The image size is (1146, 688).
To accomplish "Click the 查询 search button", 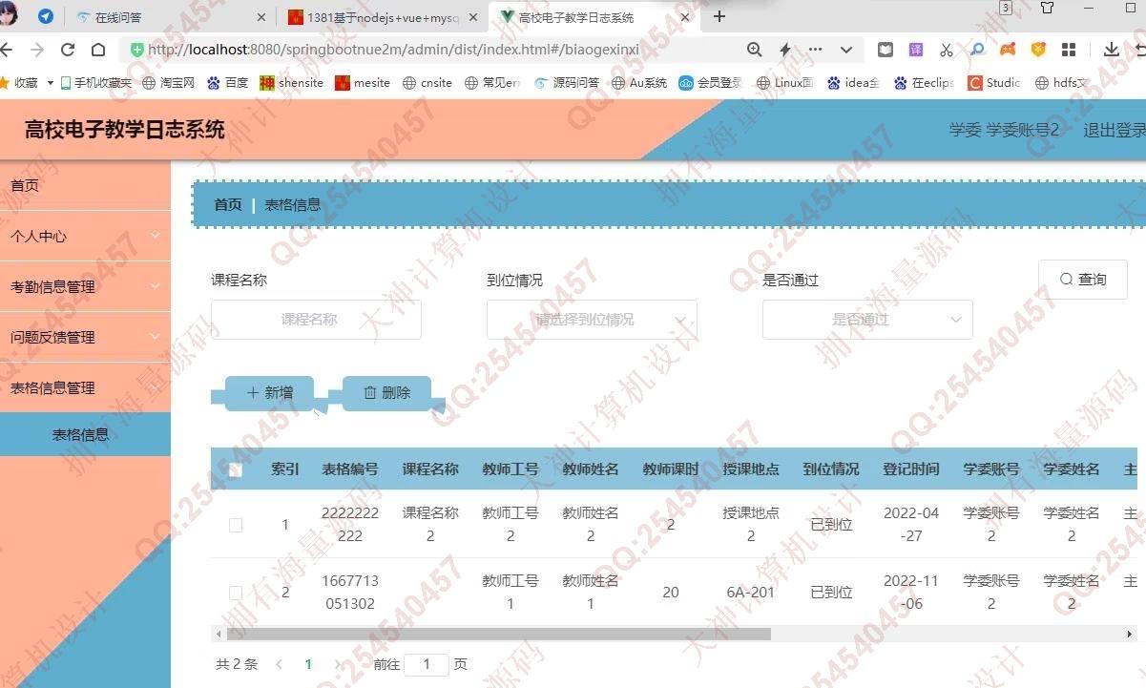I will pos(1083,280).
